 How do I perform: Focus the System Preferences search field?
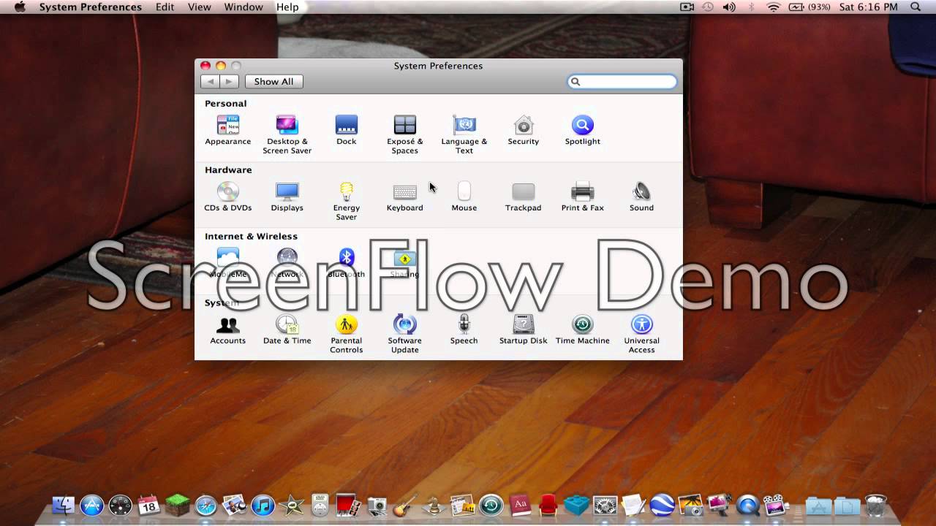(x=622, y=82)
